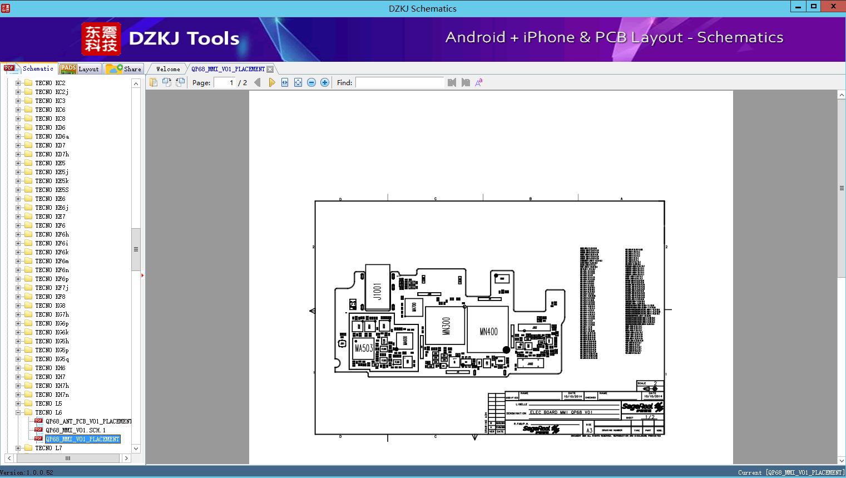The width and height of the screenshot is (846, 478).
Task: Click the Find text input field
Action: click(x=399, y=82)
